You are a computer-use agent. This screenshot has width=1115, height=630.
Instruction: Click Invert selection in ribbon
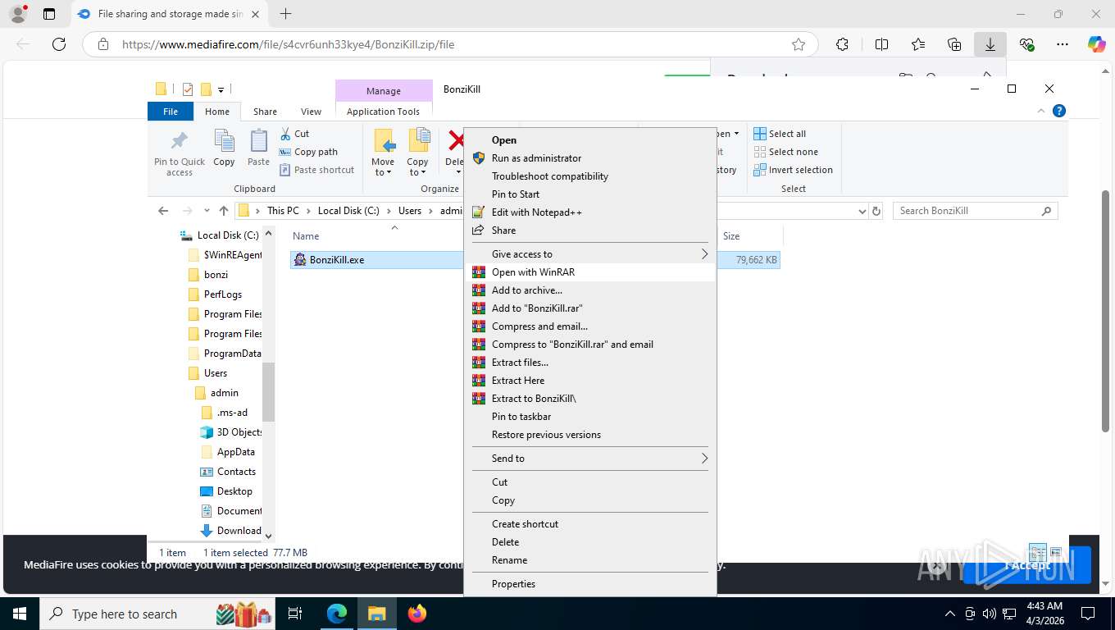tap(793, 170)
